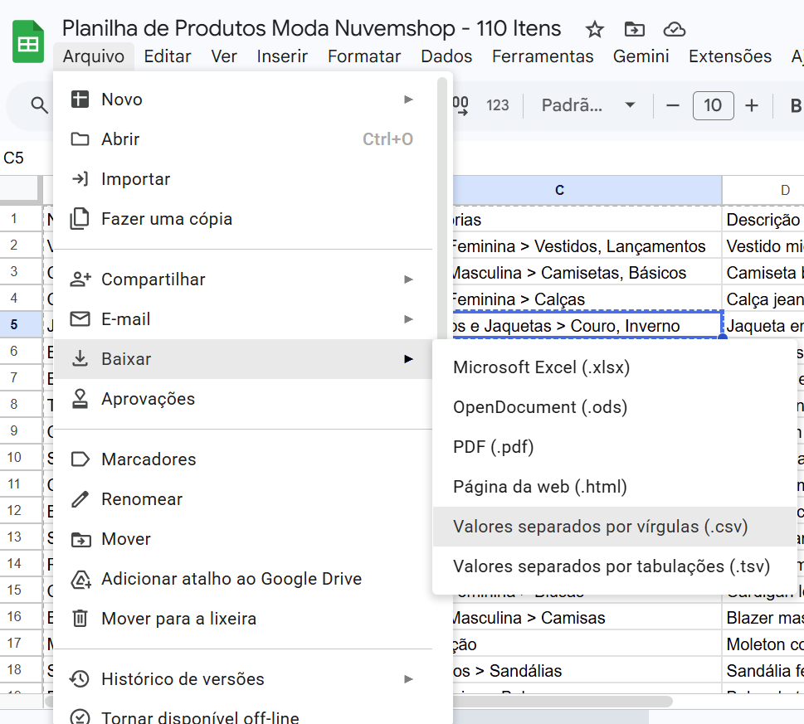Viewport: 804px width, 724px height.
Task: Select Marcadores menu entry
Action: point(243,459)
